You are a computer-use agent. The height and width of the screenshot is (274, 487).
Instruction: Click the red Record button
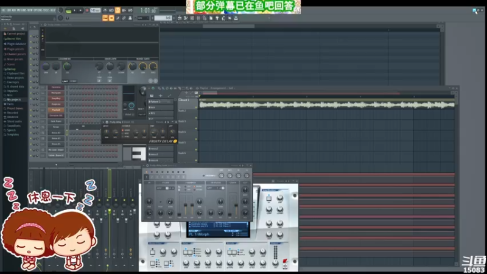[x=86, y=10]
